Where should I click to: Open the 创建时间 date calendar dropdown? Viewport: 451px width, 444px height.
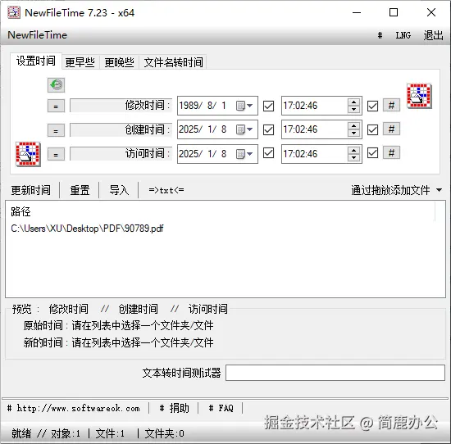[244, 129]
